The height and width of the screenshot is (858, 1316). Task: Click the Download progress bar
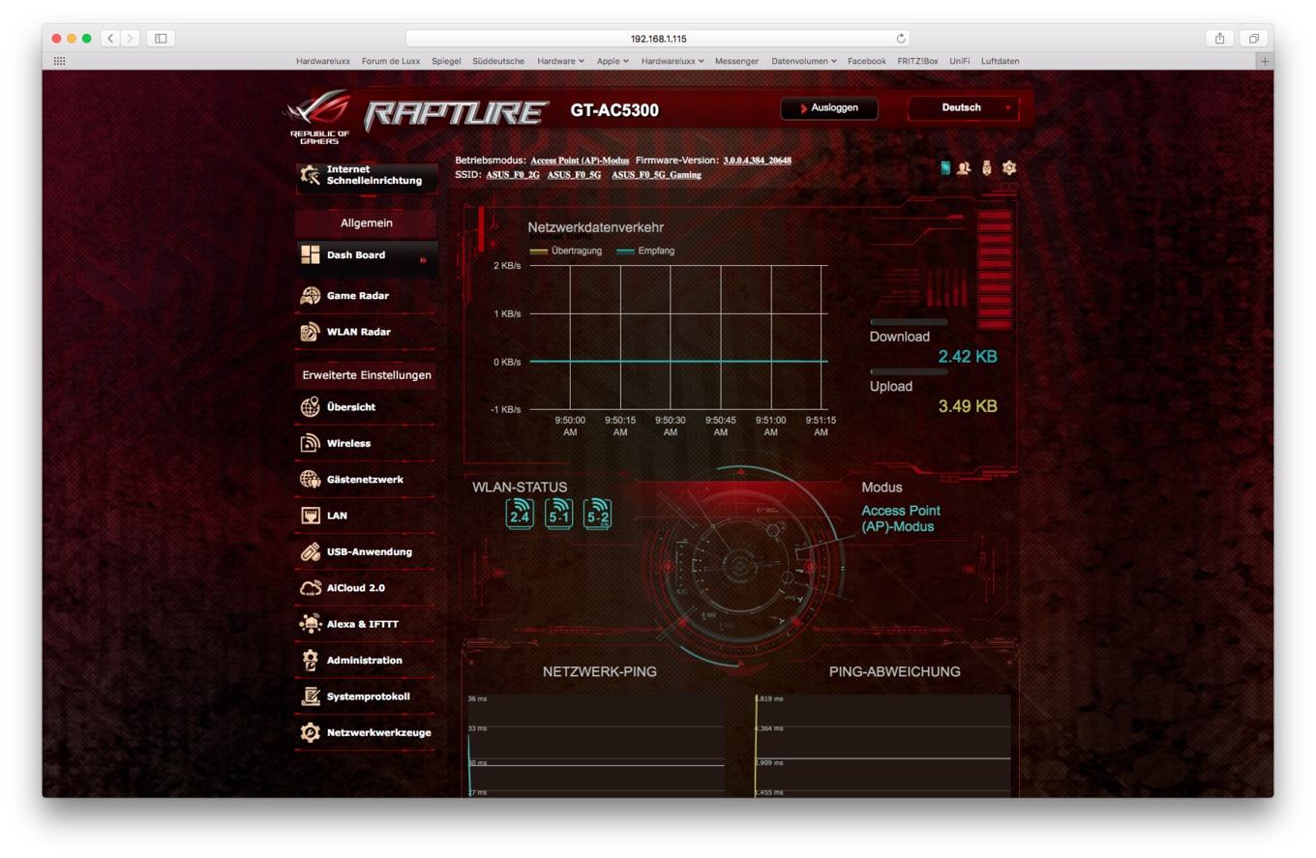[x=909, y=322]
